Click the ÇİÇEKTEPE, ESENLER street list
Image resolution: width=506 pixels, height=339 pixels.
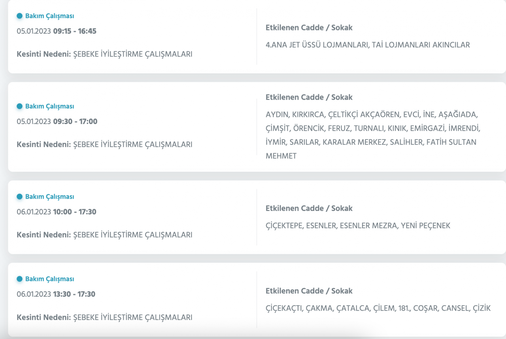358,226
